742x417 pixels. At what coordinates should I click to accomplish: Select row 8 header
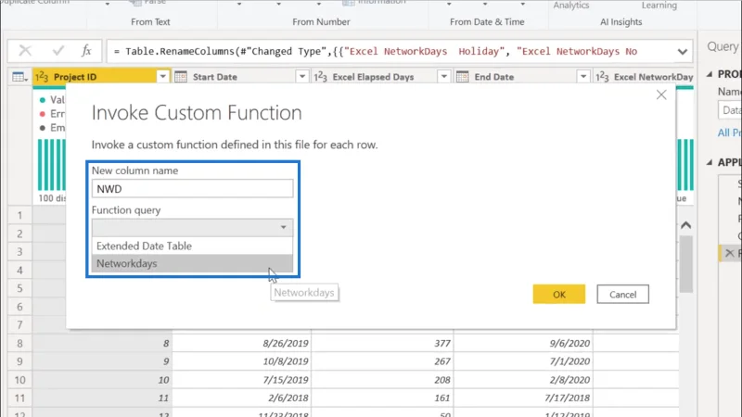[x=19, y=343]
